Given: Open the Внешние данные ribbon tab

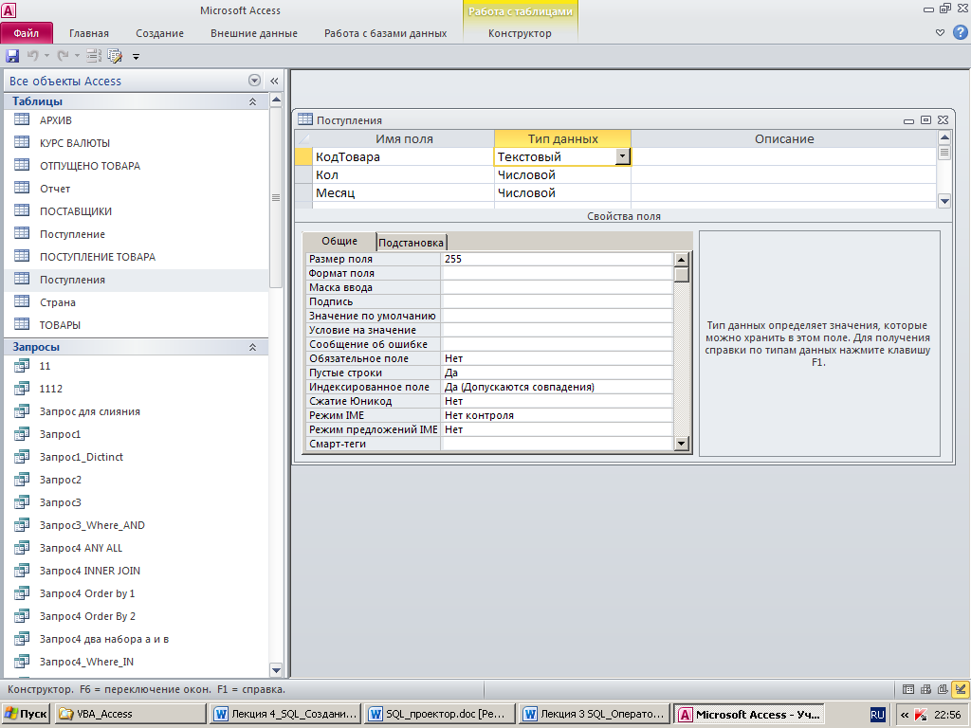Looking at the screenshot, I should [x=254, y=33].
